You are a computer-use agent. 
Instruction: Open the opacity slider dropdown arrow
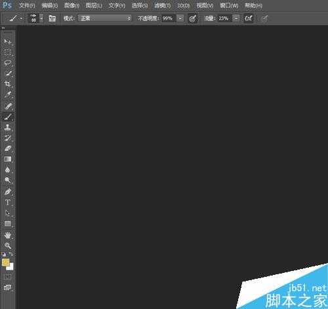point(180,18)
